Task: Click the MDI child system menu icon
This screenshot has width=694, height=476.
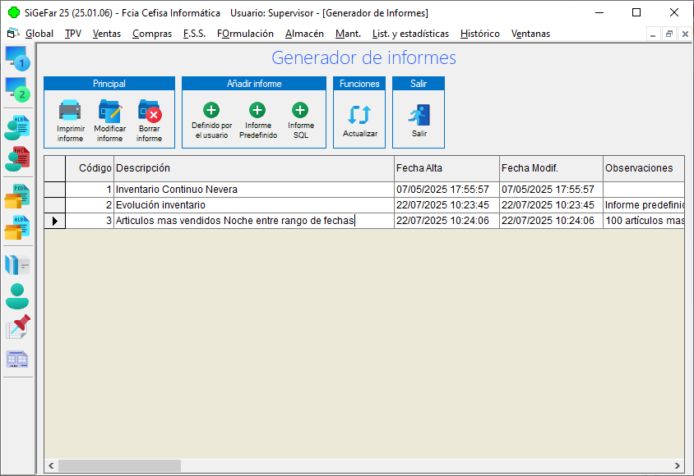Action: 13,33
